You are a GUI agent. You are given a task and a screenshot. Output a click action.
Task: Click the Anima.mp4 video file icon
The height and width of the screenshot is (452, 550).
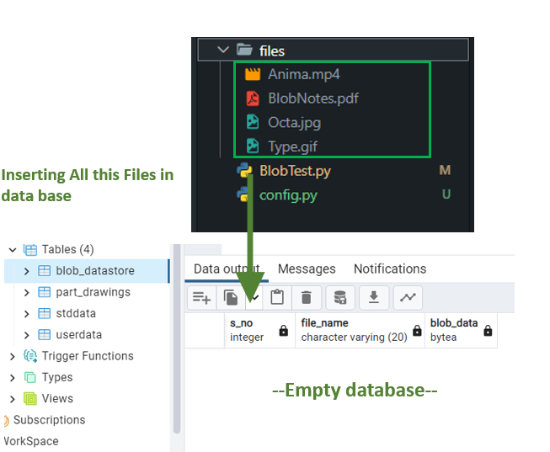pos(253,74)
